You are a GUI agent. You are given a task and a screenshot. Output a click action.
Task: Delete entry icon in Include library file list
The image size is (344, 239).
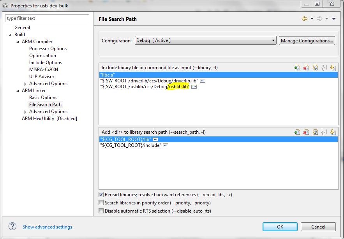(x=306, y=68)
